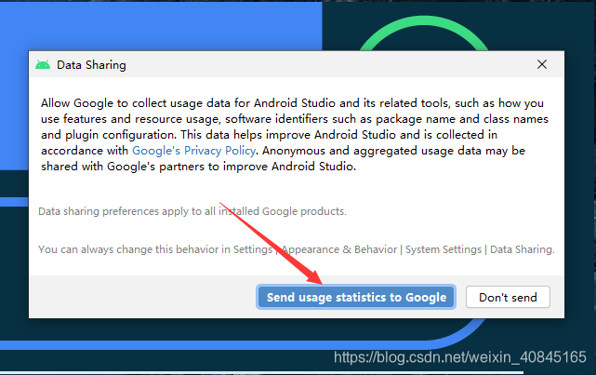The image size is (596, 375).
Task: Click Send usage statistics to Google button
Action: pos(356,297)
